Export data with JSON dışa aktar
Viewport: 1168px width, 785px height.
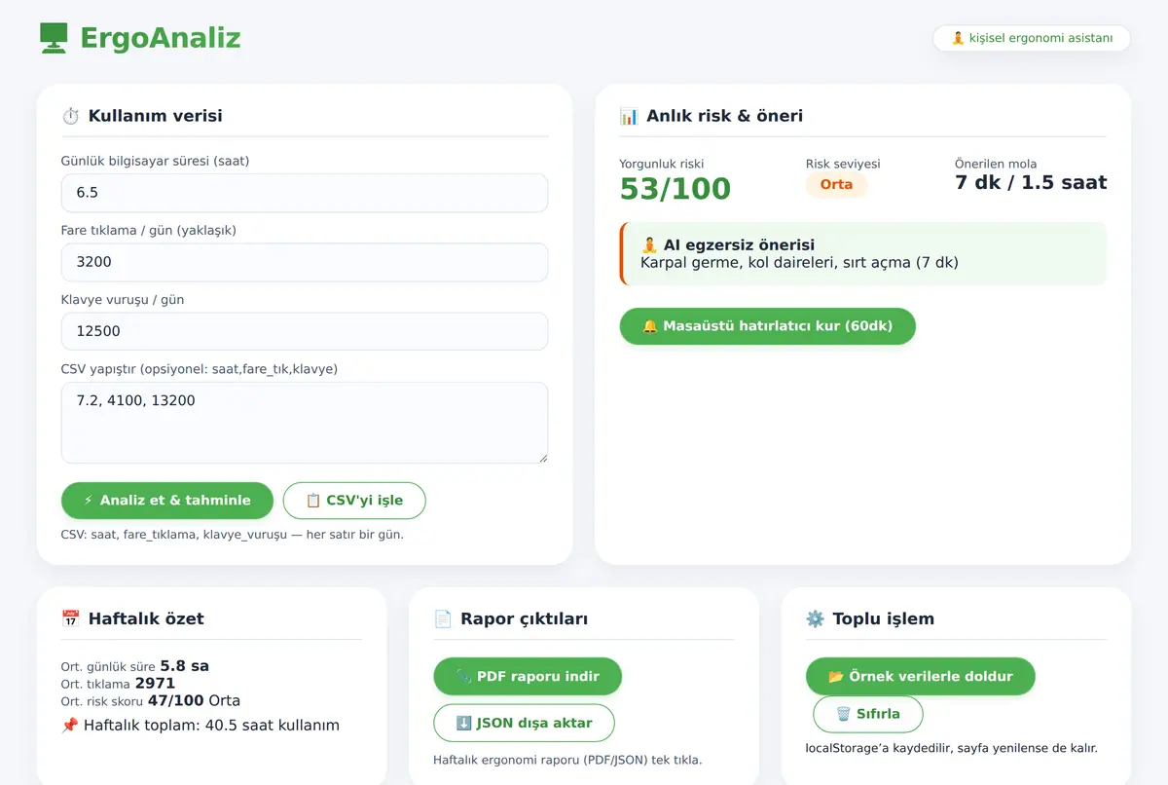pyautogui.click(x=525, y=723)
